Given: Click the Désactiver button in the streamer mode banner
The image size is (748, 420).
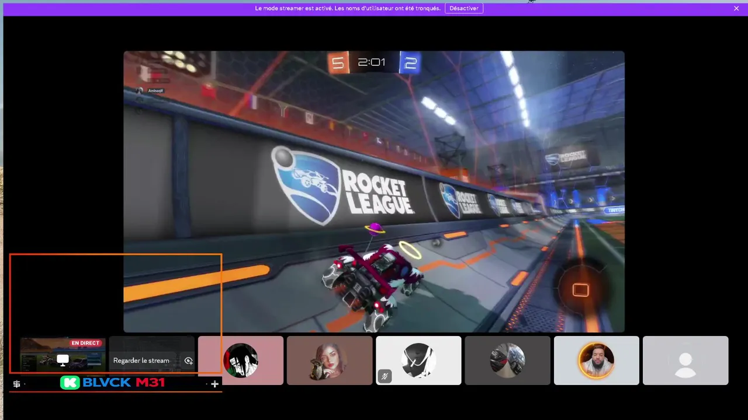Looking at the screenshot, I should pos(464,8).
